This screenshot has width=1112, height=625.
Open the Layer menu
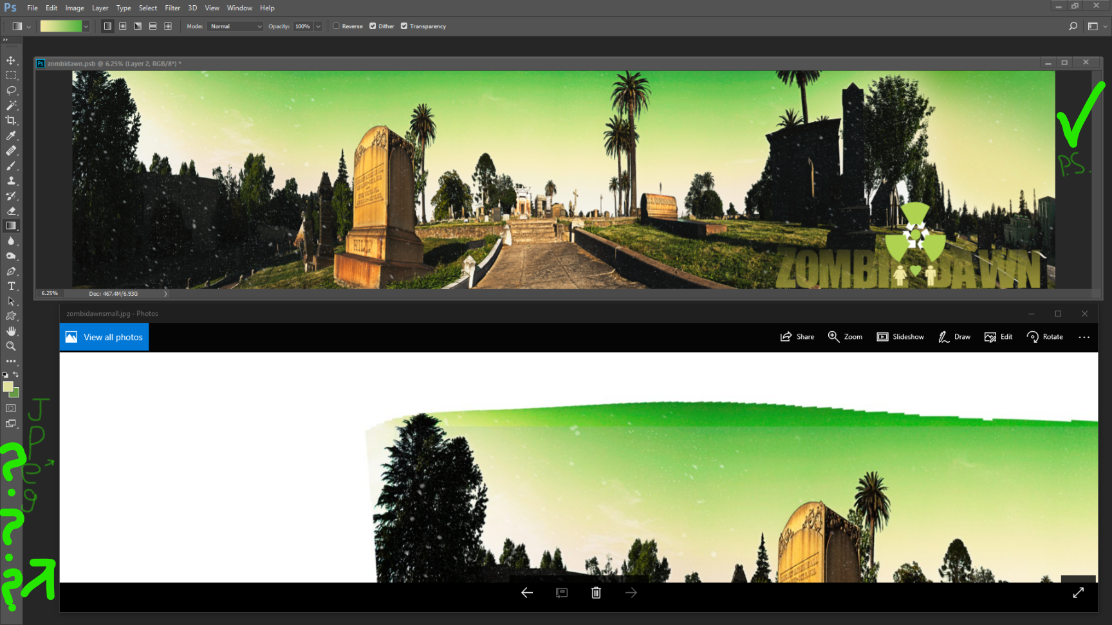coord(100,8)
